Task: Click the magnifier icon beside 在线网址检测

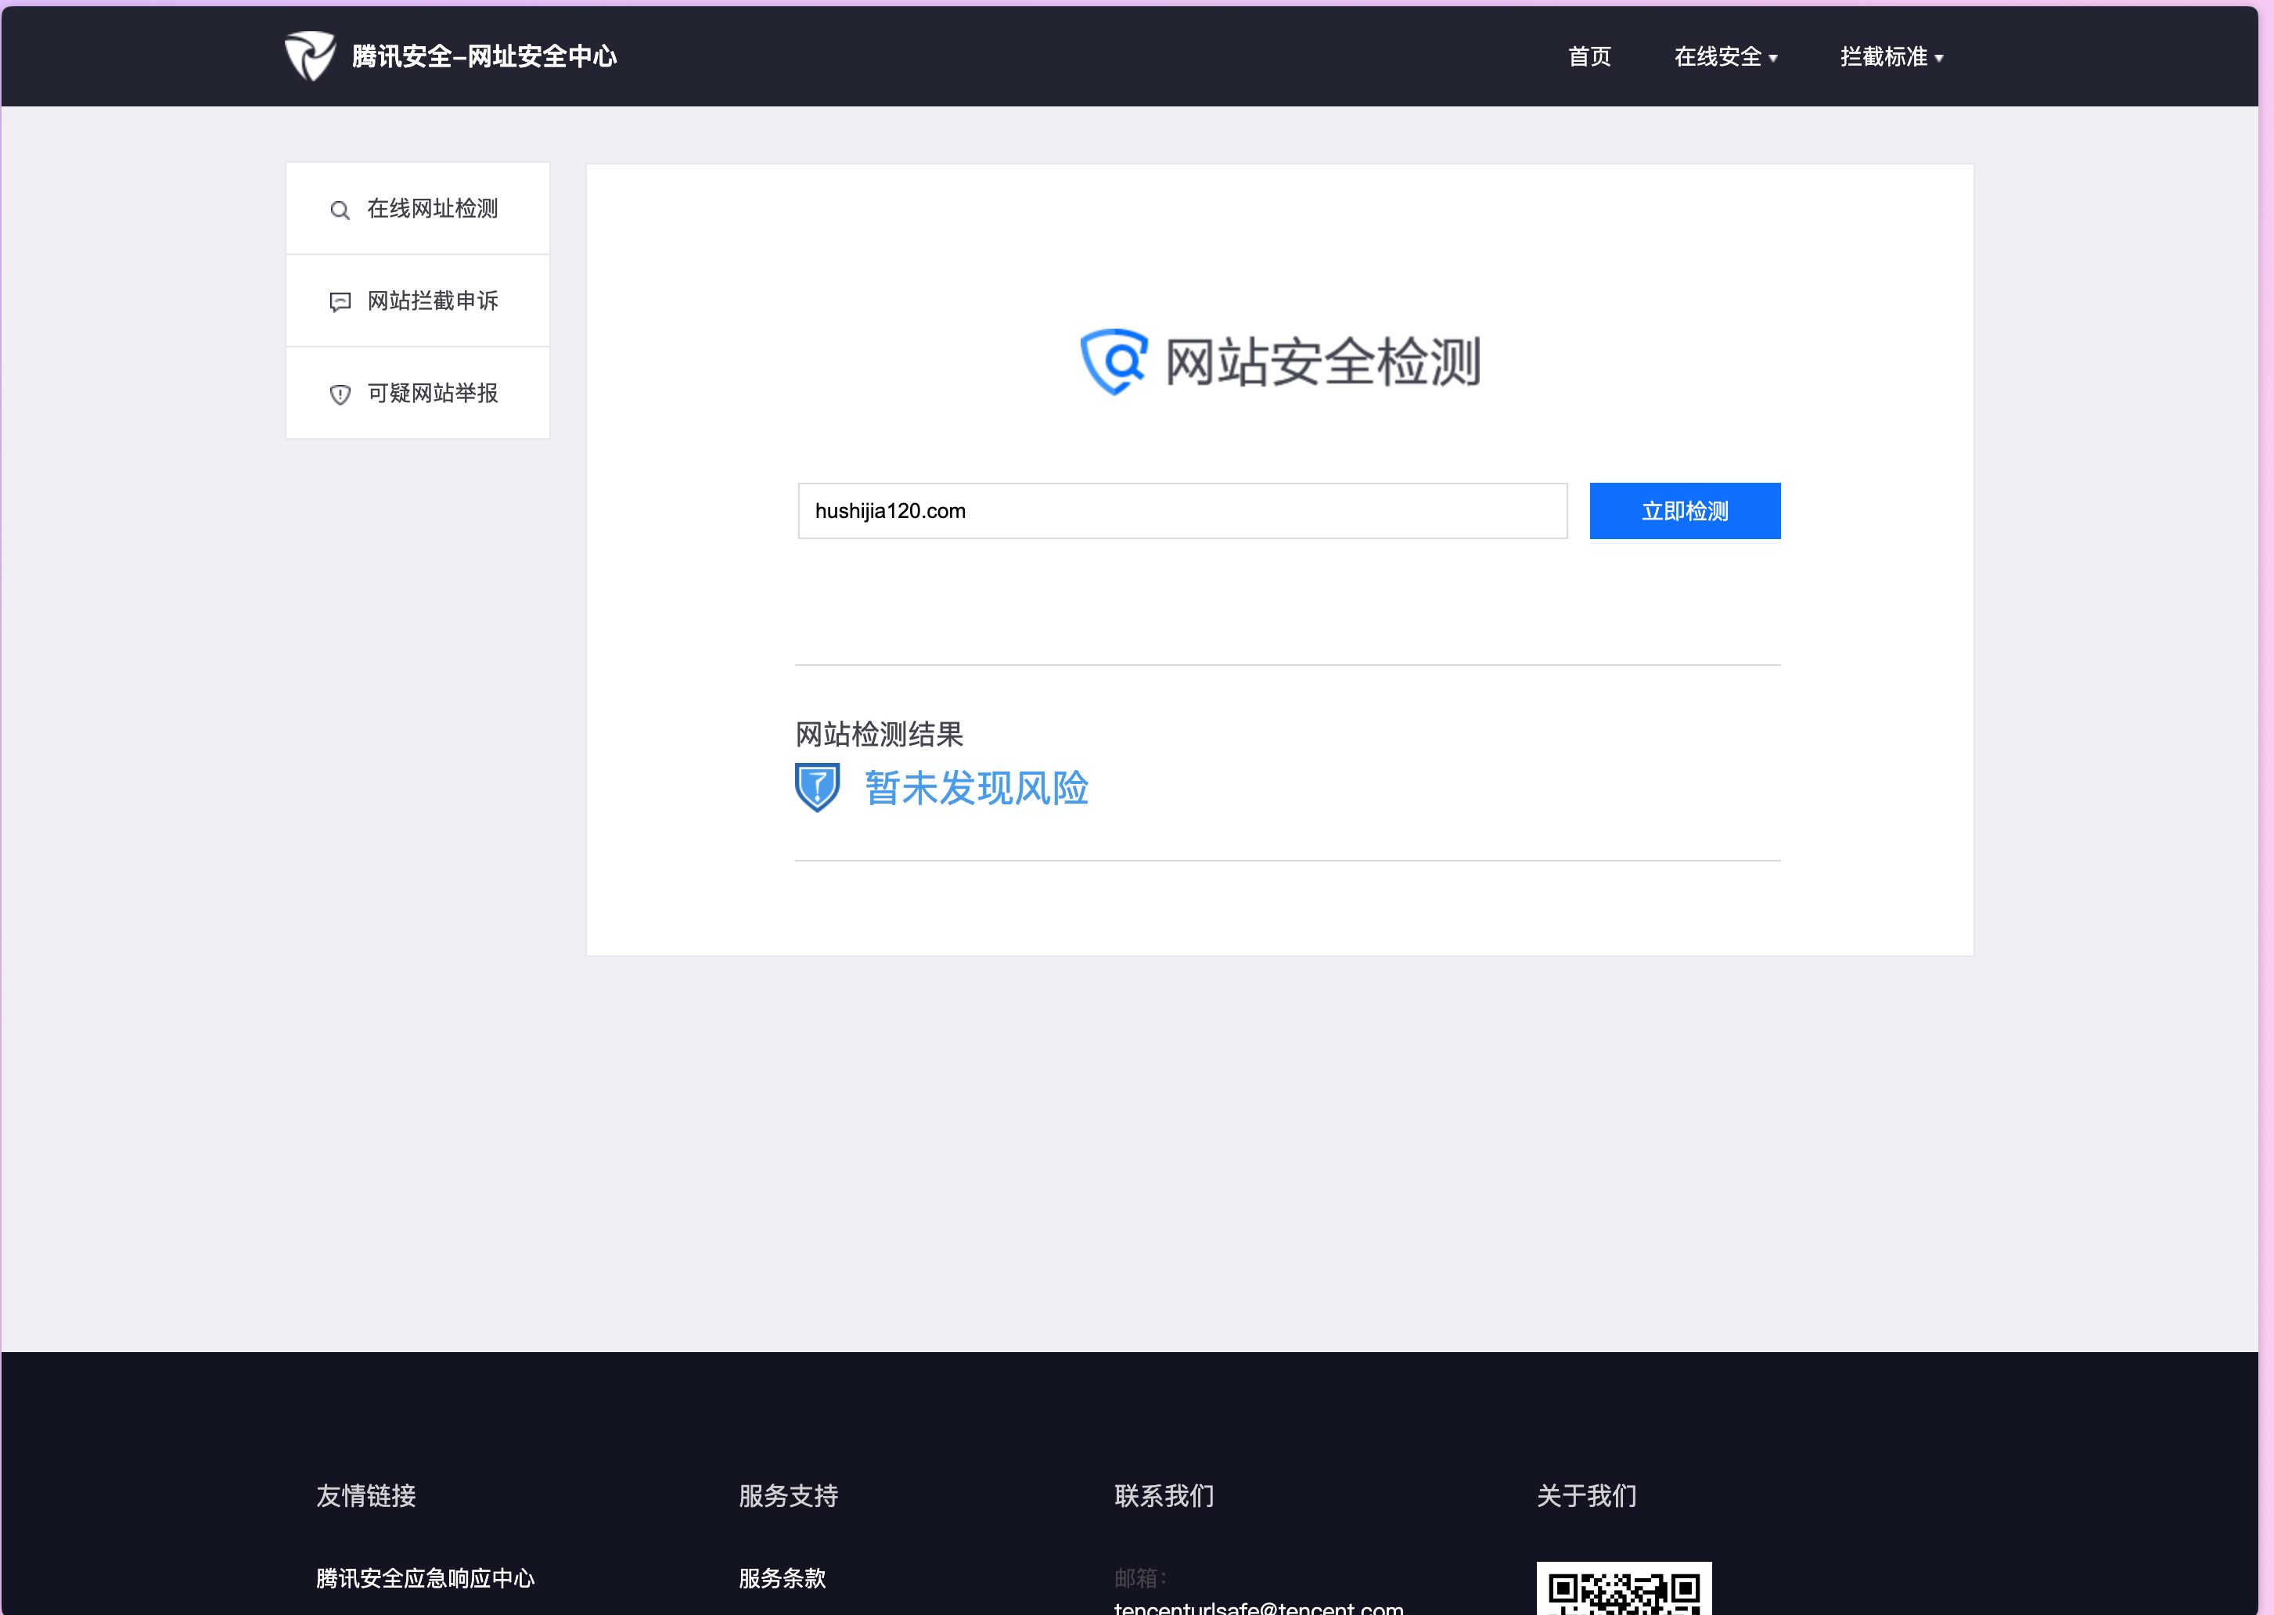Action: 340,210
